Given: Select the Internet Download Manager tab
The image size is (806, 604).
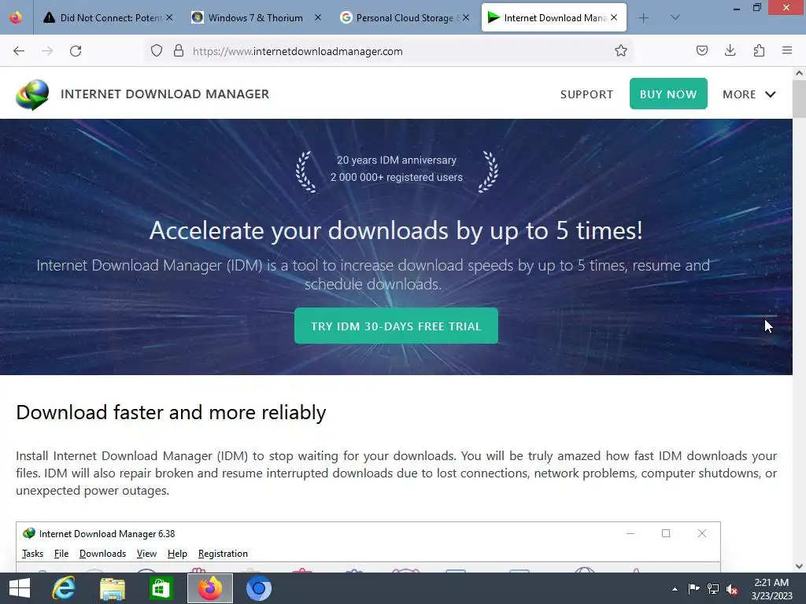Looking at the screenshot, I should tap(553, 18).
